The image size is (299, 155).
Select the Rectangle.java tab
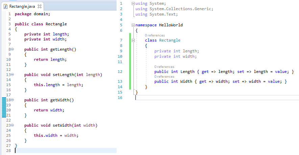[x=22, y=6]
